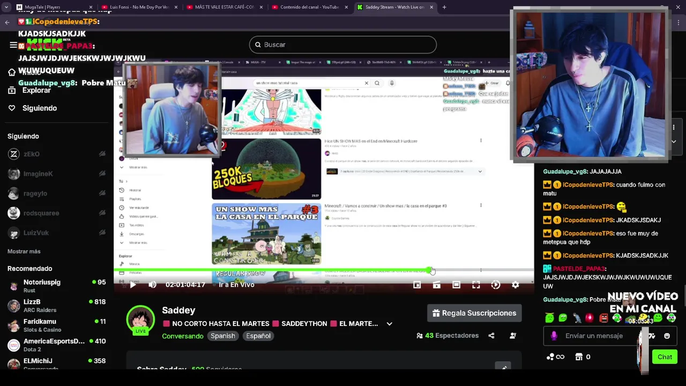
Task: Select the Saddey Stream Kick tab
Action: coord(395,7)
